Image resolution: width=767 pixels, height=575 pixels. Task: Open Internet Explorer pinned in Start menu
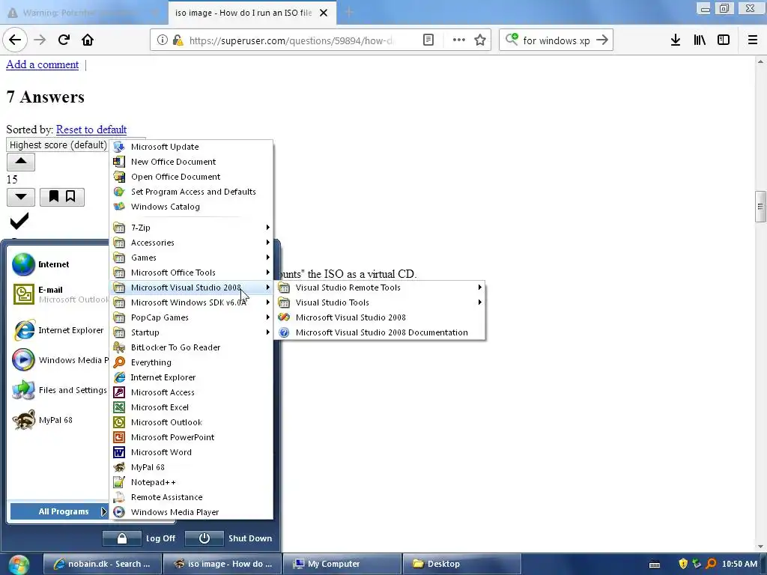click(58, 330)
